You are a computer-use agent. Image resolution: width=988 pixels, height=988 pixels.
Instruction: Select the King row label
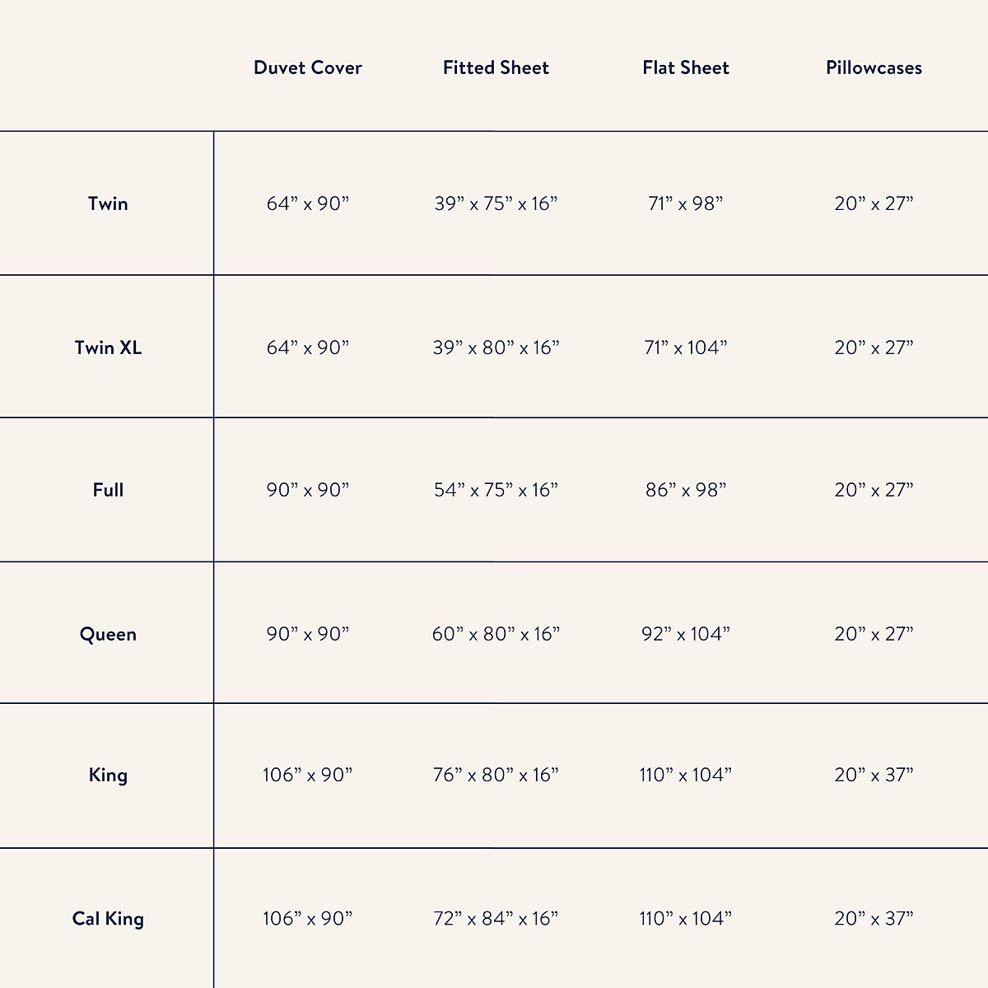click(108, 775)
